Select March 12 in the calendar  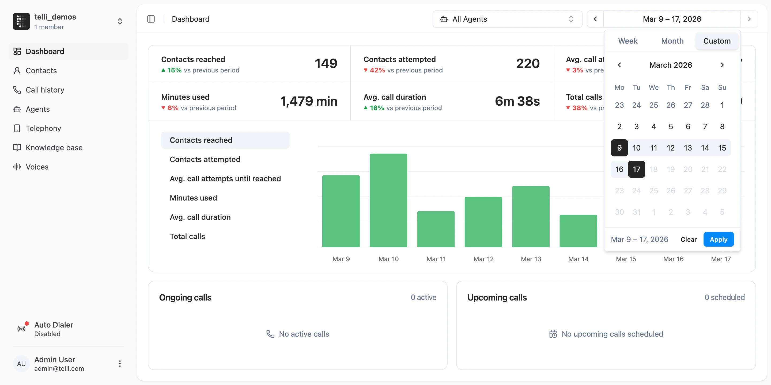click(671, 148)
